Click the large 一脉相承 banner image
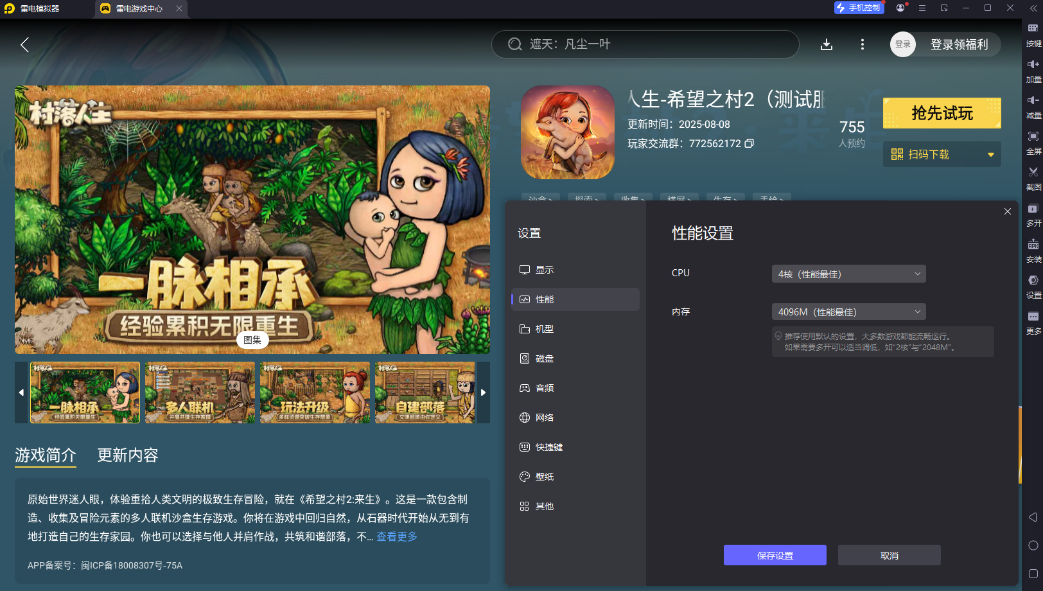The image size is (1043, 591). pos(252,220)
